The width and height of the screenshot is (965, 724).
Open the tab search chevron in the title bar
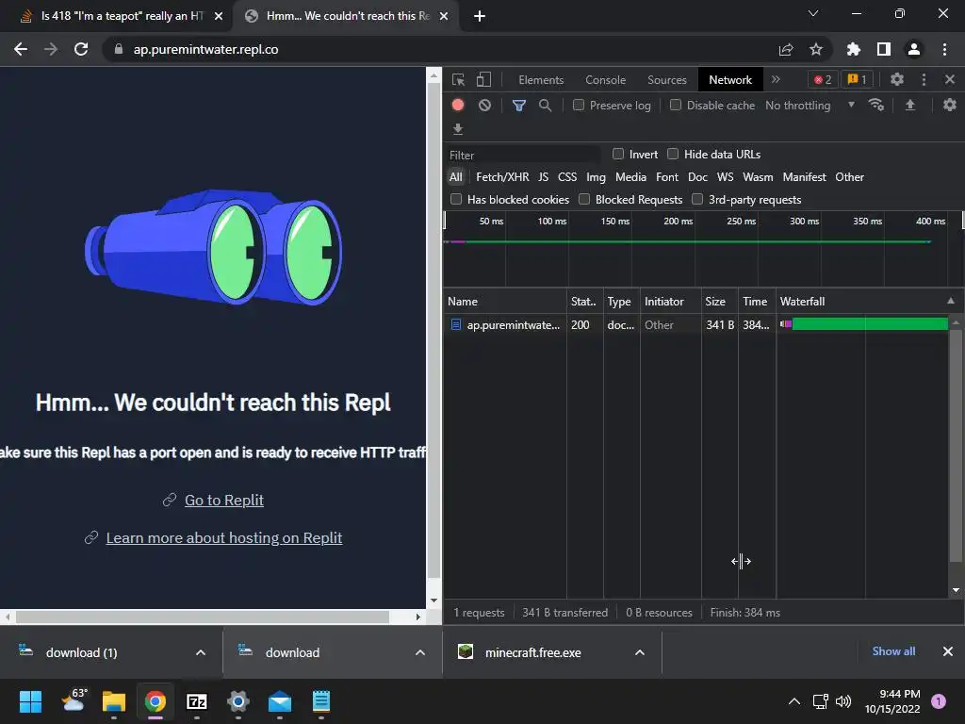click(813, 13)
